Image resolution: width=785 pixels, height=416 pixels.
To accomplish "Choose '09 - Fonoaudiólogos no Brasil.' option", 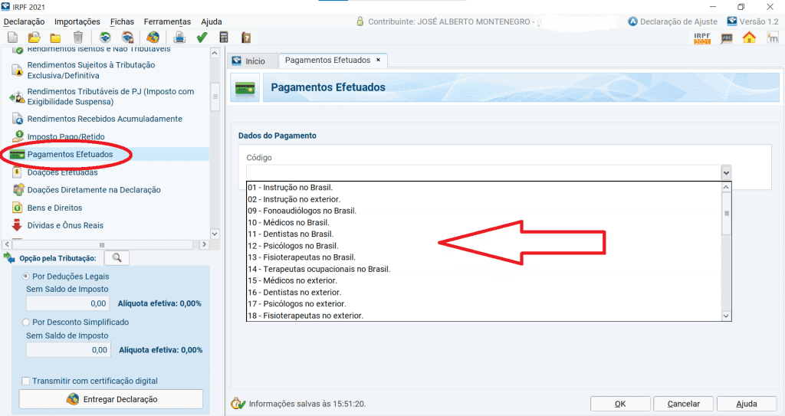I will 484,211.
